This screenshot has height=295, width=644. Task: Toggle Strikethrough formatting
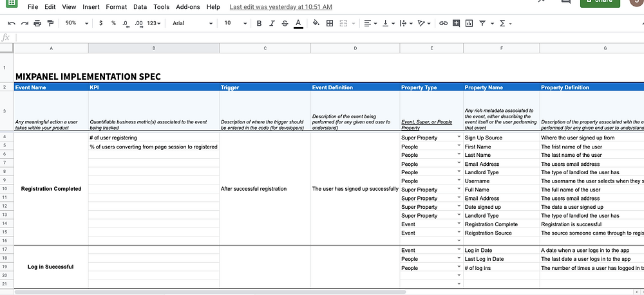(x=285, y=23)
